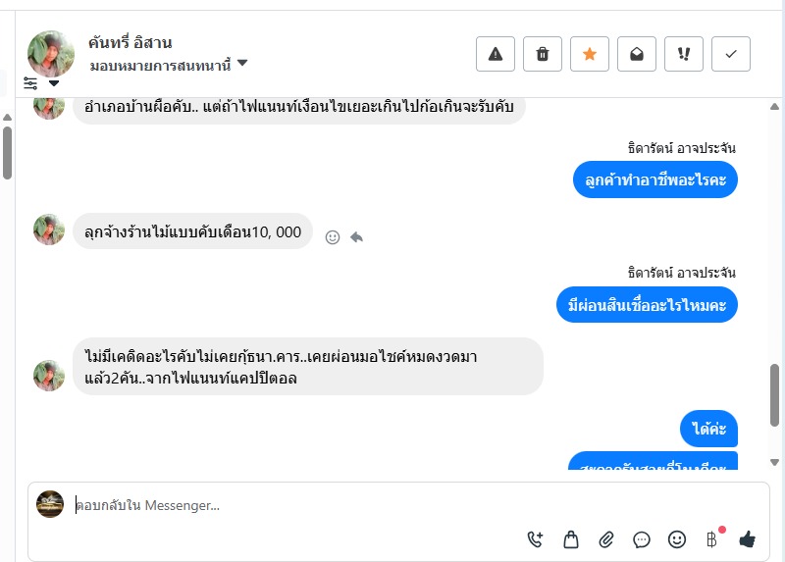
Task: React with emoji to salary message
Action: [333, 237]
